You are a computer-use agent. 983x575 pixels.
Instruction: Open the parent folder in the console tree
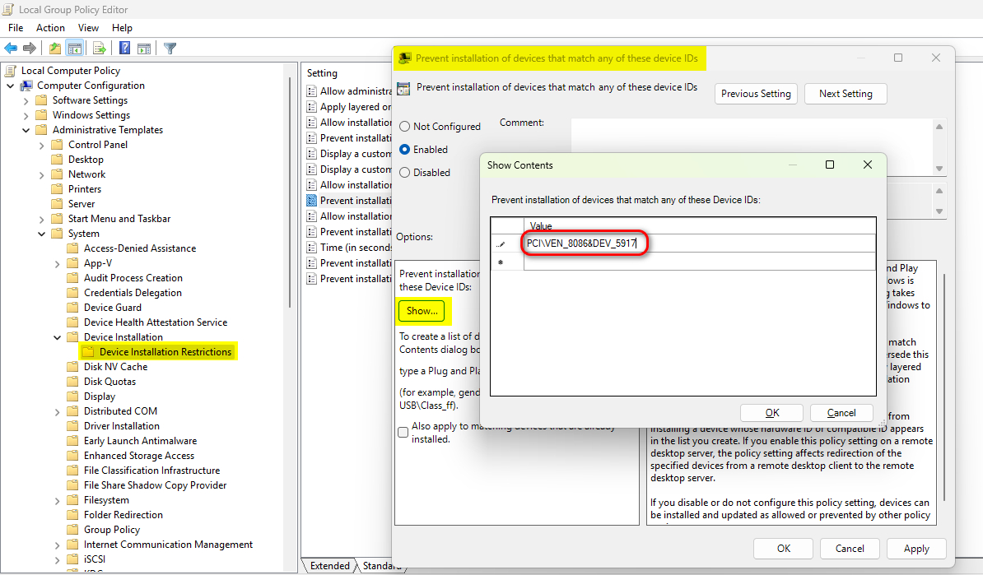click(x=54, y=48)
